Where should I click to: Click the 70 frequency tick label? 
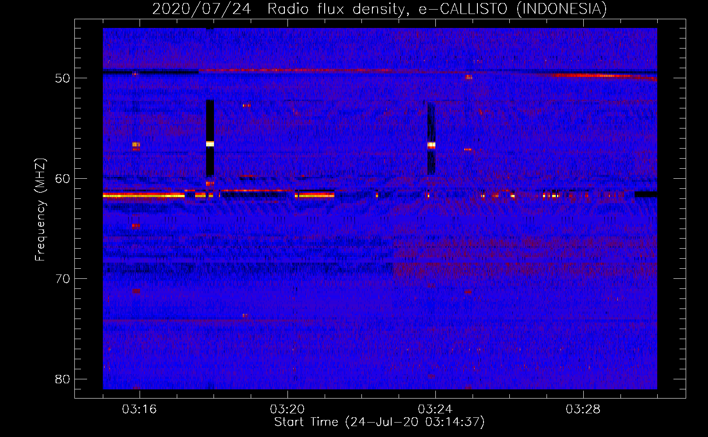(63, 279)
